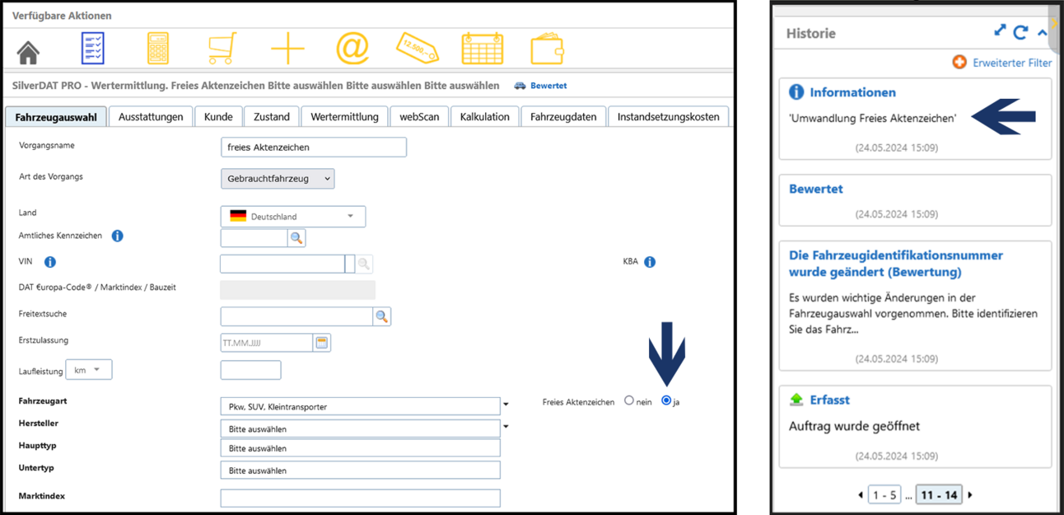Select 'nein' for Freies Aktenzeichen

pos(629,401)
